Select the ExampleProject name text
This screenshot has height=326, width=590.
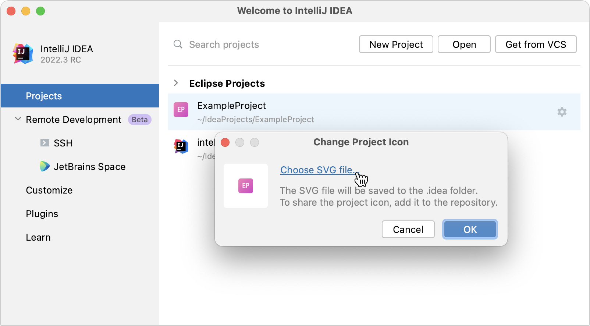[x=232, y=106]
